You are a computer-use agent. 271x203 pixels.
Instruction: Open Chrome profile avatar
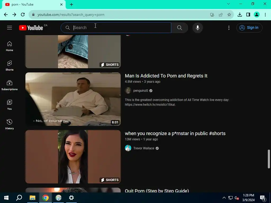click(257, 15)
